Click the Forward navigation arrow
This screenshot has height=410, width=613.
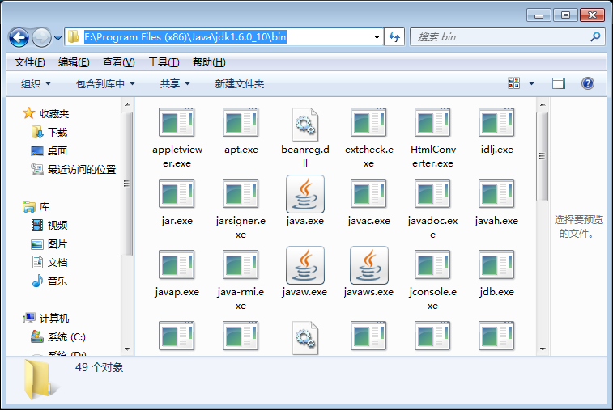pos(41,37)
